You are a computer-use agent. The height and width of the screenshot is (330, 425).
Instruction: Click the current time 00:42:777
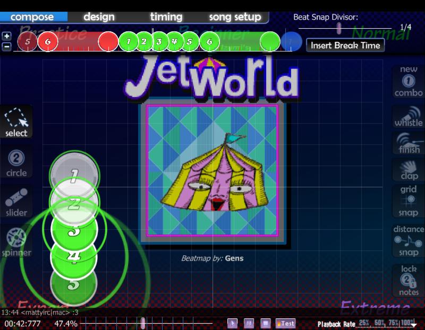[x=22, y=324]
